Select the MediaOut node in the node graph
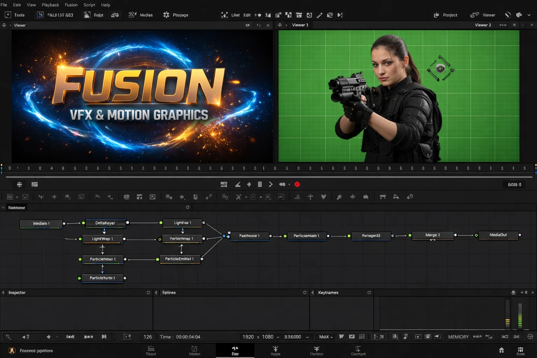Image resolution: width=537 pixels, height=358 pixels. pyautogui.click(x=499, y=235)
